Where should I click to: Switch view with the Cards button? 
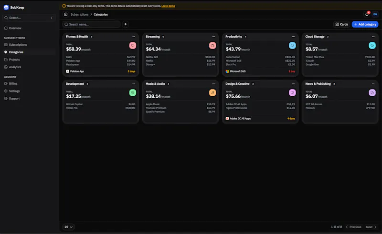[x=341, y=24]
